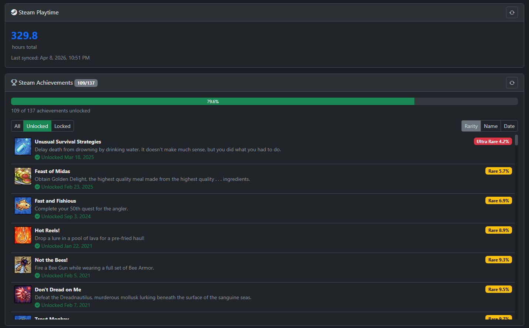Screen dimensions: 529x328
Task: Keep the Unlocked filter selected
Action: (37, 126)
